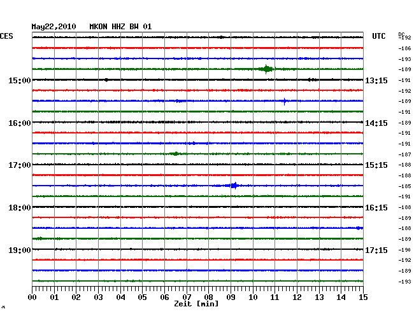Select the 19:00 local time label

[20, 250]
